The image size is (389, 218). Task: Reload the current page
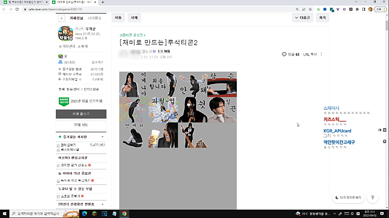tap(17, 9)
